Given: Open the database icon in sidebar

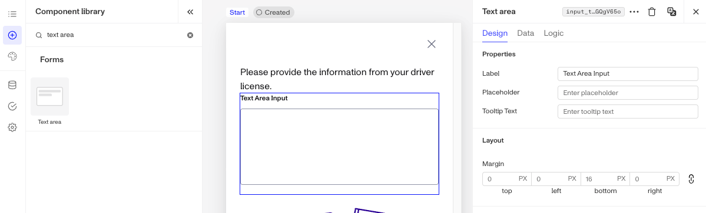Looking at the screenshot, I should 12,85.
